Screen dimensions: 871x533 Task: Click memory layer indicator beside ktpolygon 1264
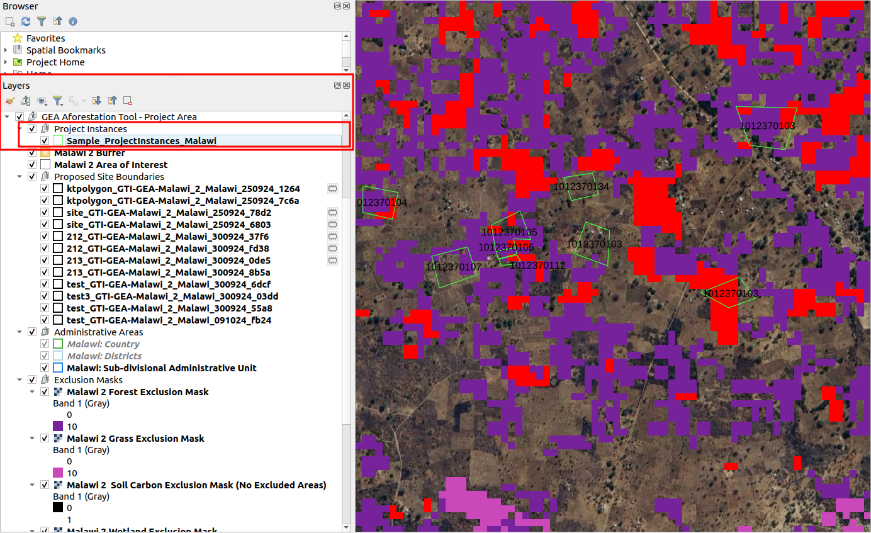(x=333, y=189)
